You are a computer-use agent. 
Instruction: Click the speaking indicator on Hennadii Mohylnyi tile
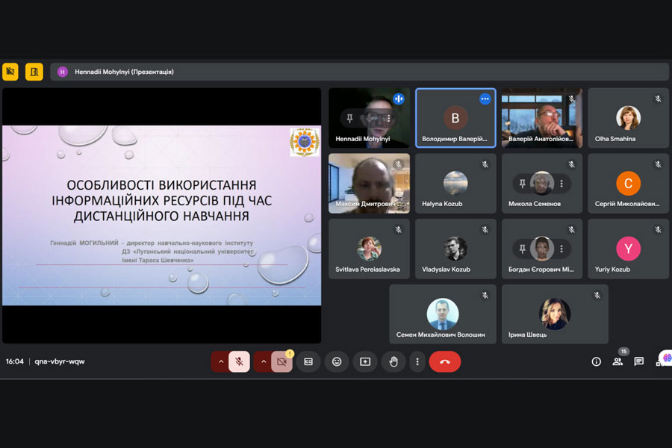[399, 99]
